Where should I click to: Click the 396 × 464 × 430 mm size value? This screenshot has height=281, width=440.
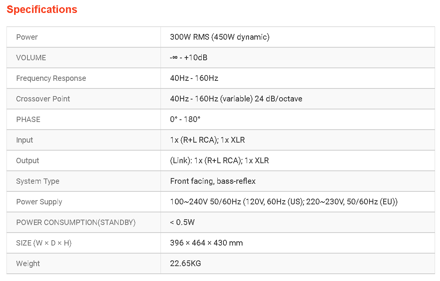[206, 243]
